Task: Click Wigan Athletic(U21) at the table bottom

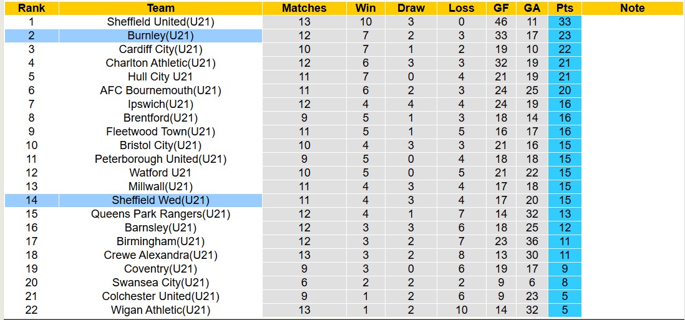Action: click(160, 310)
